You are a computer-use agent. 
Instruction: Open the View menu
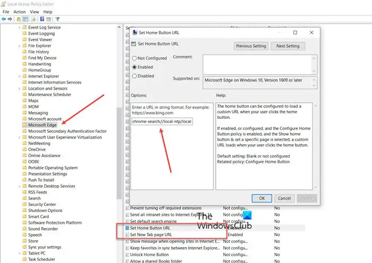tap(34, 12)
